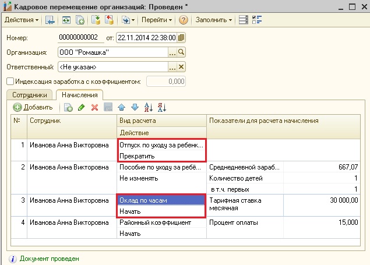The width and height of the screenshot is (370, 265).
Task: Clear Ответственный with the X button
Action: 181,67
